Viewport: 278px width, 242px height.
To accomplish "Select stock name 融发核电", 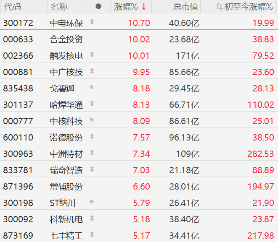I will 66,56.
